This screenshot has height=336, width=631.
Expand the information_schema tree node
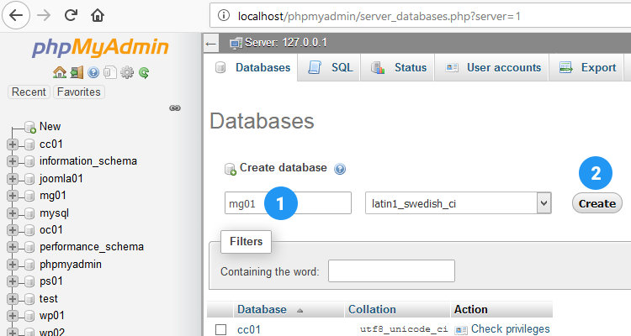(13, 161)
